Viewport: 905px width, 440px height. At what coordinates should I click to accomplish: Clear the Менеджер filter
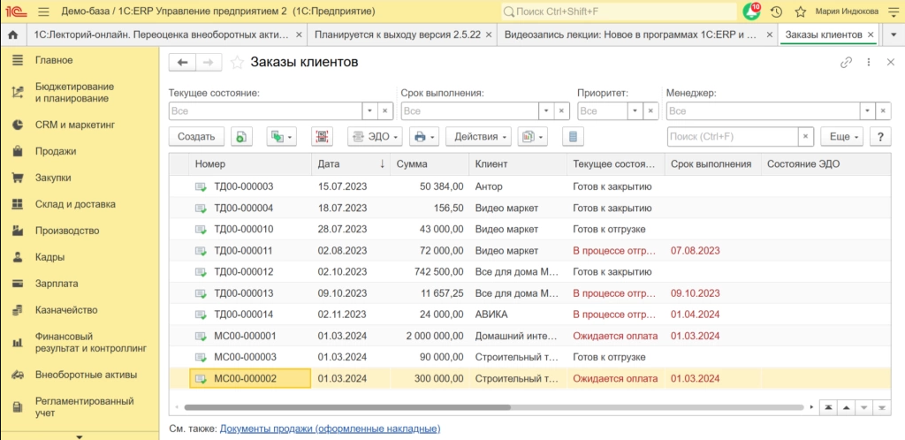[883, 110]
